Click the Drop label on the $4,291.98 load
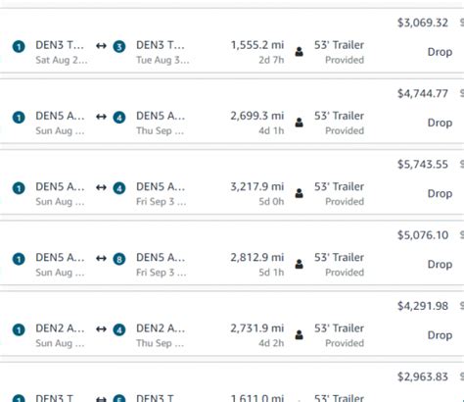This screenshot has width=464, height=402. tap(440, 335)
